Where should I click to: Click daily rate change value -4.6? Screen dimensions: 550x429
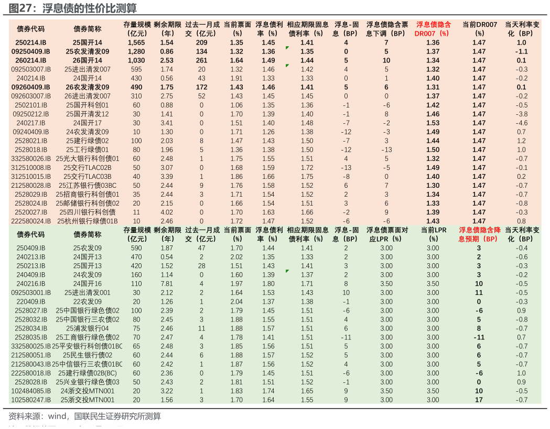(522, 123)
